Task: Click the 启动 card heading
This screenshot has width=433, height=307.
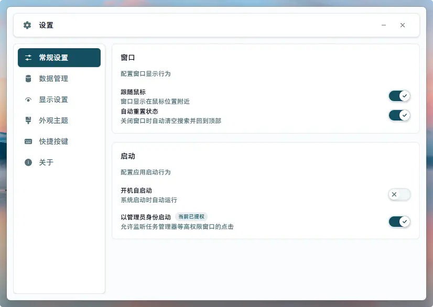Action: point(128,156)
